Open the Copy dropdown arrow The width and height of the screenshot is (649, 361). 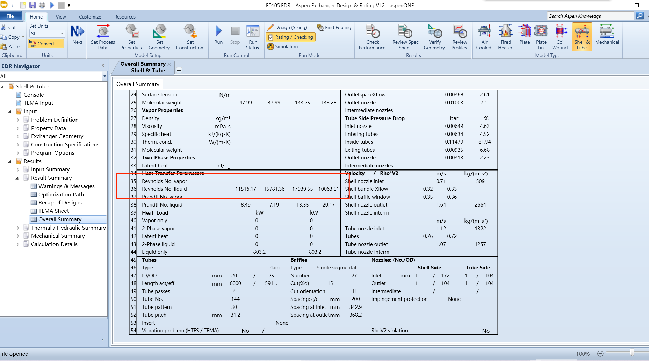pyautogui.click(x=23, y=37)
